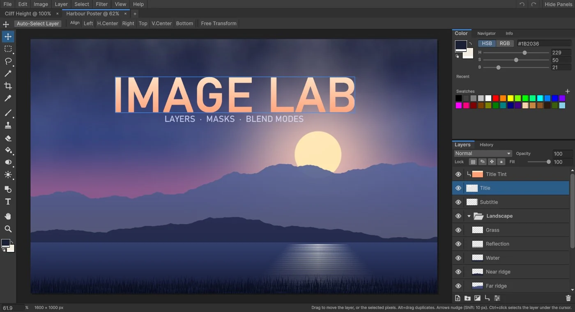Screen dimensions: 575x312
Task: Click the Redo arrow icon
Action: (x=534, y=4)
